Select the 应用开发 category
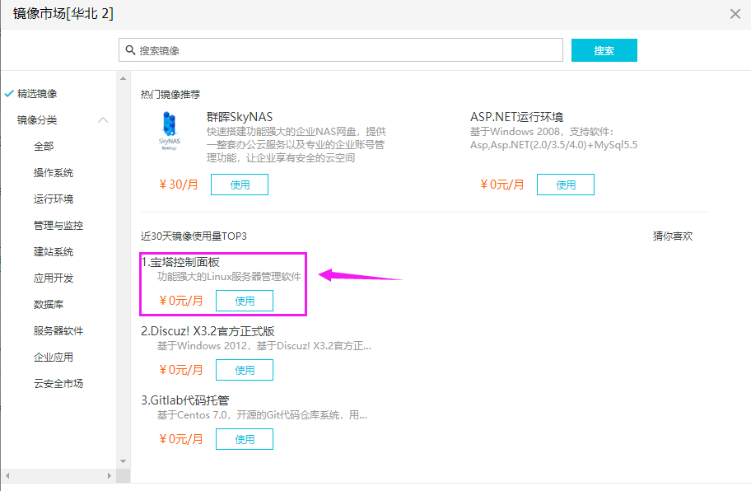The image size is (751, 491). (54, 278)
